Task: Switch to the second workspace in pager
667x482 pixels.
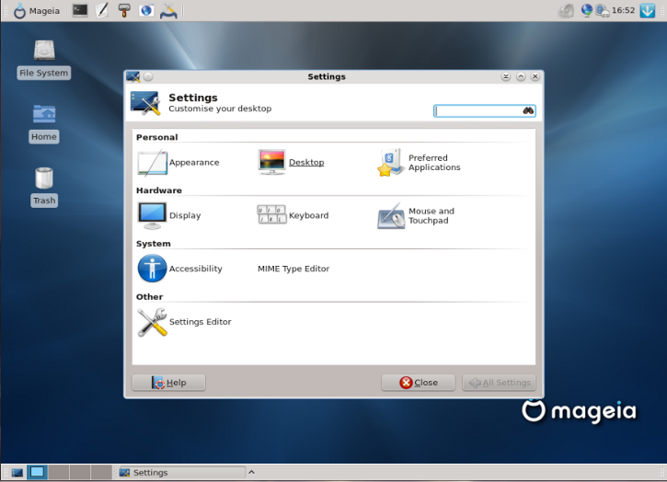Action: pos(59,472)
